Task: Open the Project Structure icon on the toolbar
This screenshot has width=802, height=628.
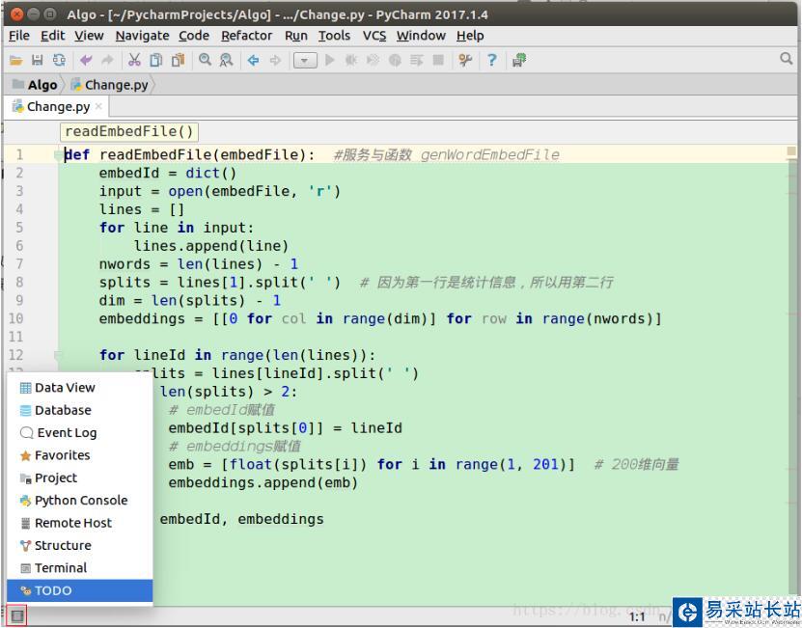Action: 517,59
